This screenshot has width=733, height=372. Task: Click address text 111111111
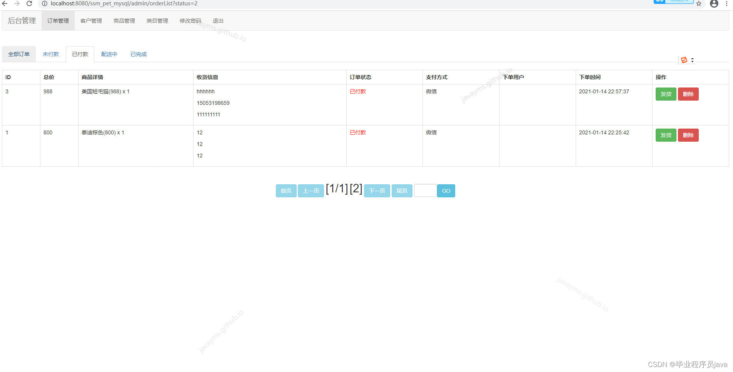(209, 114)
